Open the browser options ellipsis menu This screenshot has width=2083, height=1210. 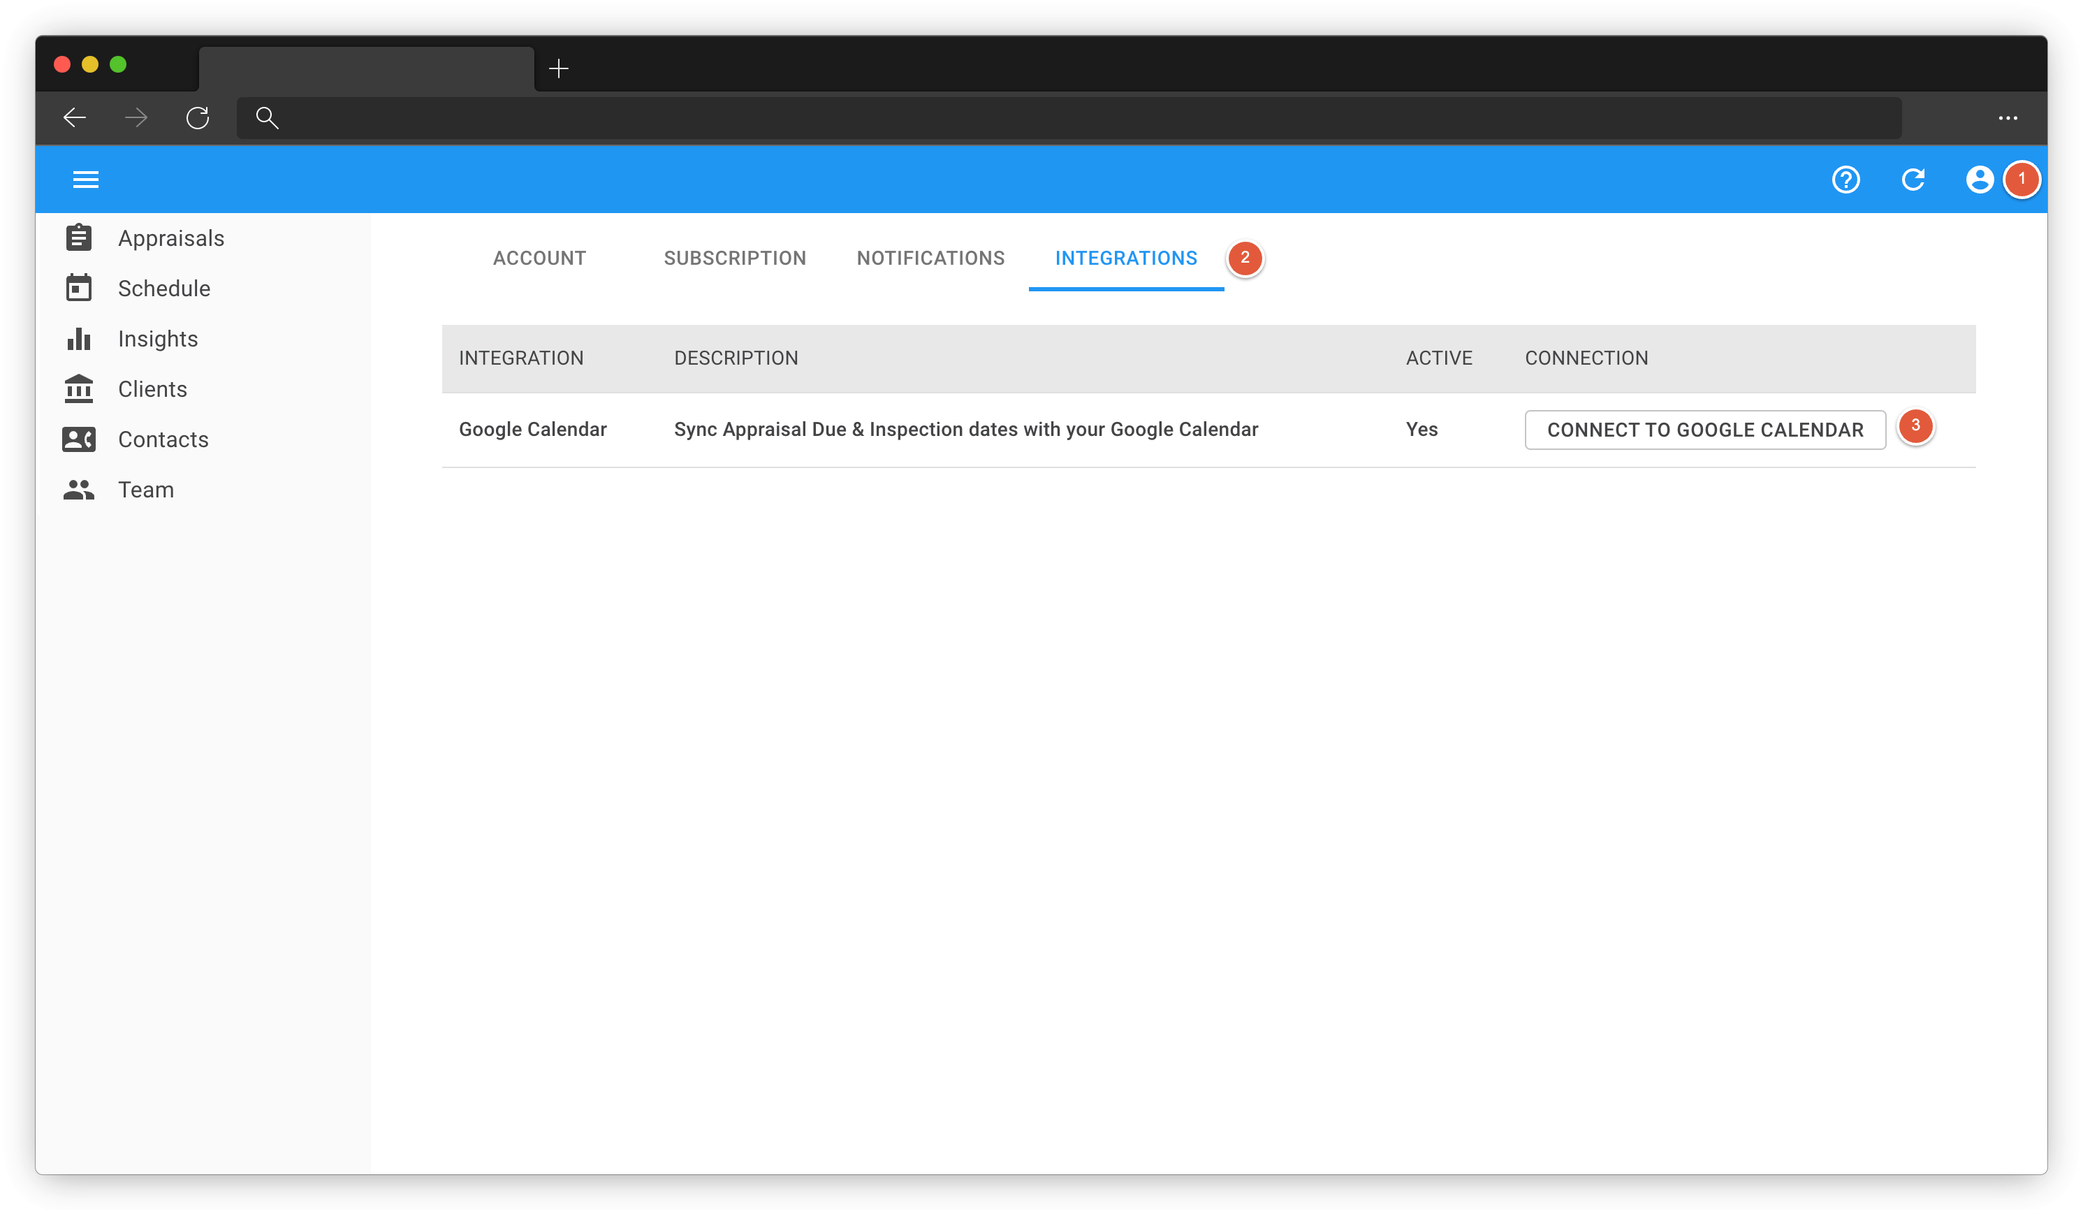click(x=2008, y=118)
